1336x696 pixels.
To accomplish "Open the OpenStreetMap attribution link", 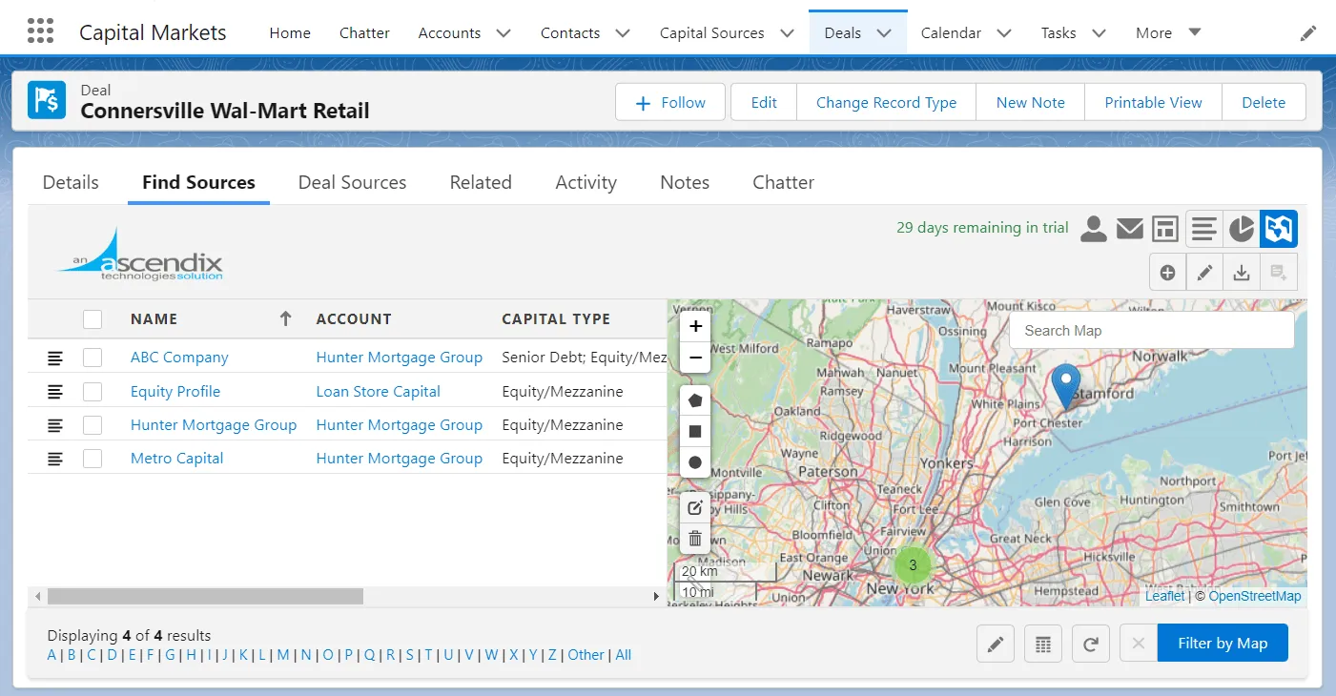I will click(1255, 596).
